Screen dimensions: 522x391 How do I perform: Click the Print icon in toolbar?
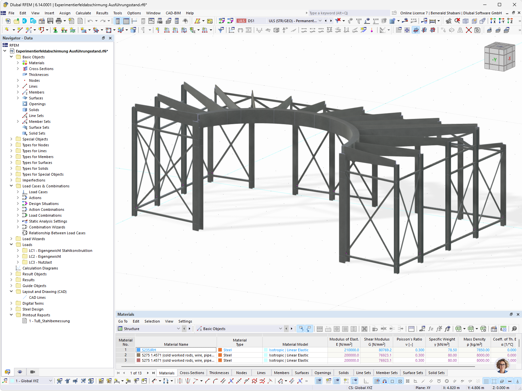59,21
